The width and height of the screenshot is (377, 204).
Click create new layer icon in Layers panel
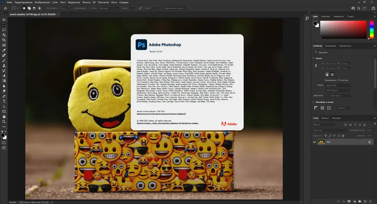tap(365, 201)
